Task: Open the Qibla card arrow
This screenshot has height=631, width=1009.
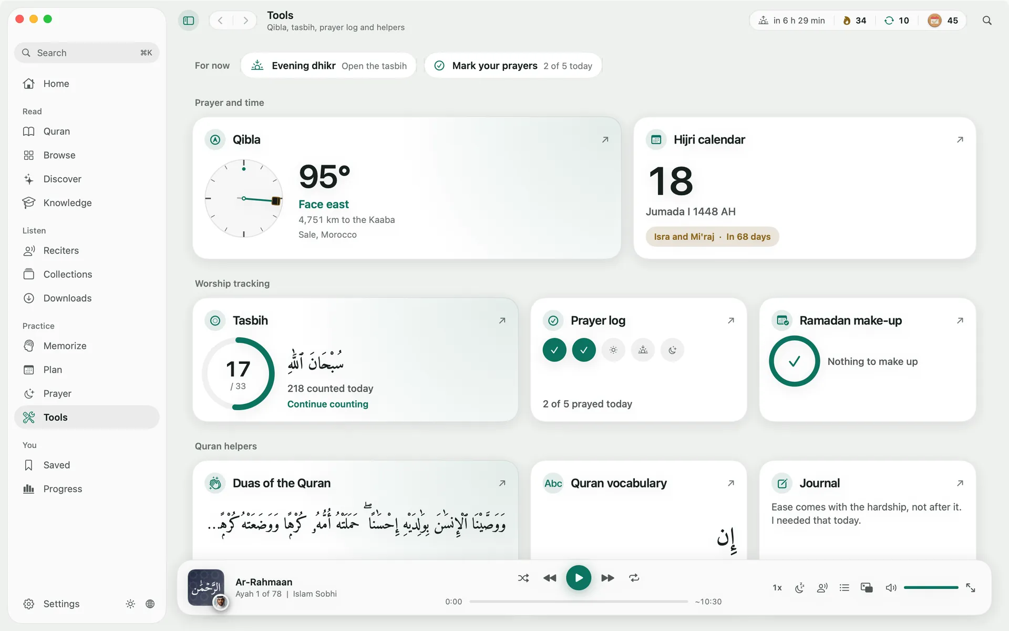Action: pos(605,139)
